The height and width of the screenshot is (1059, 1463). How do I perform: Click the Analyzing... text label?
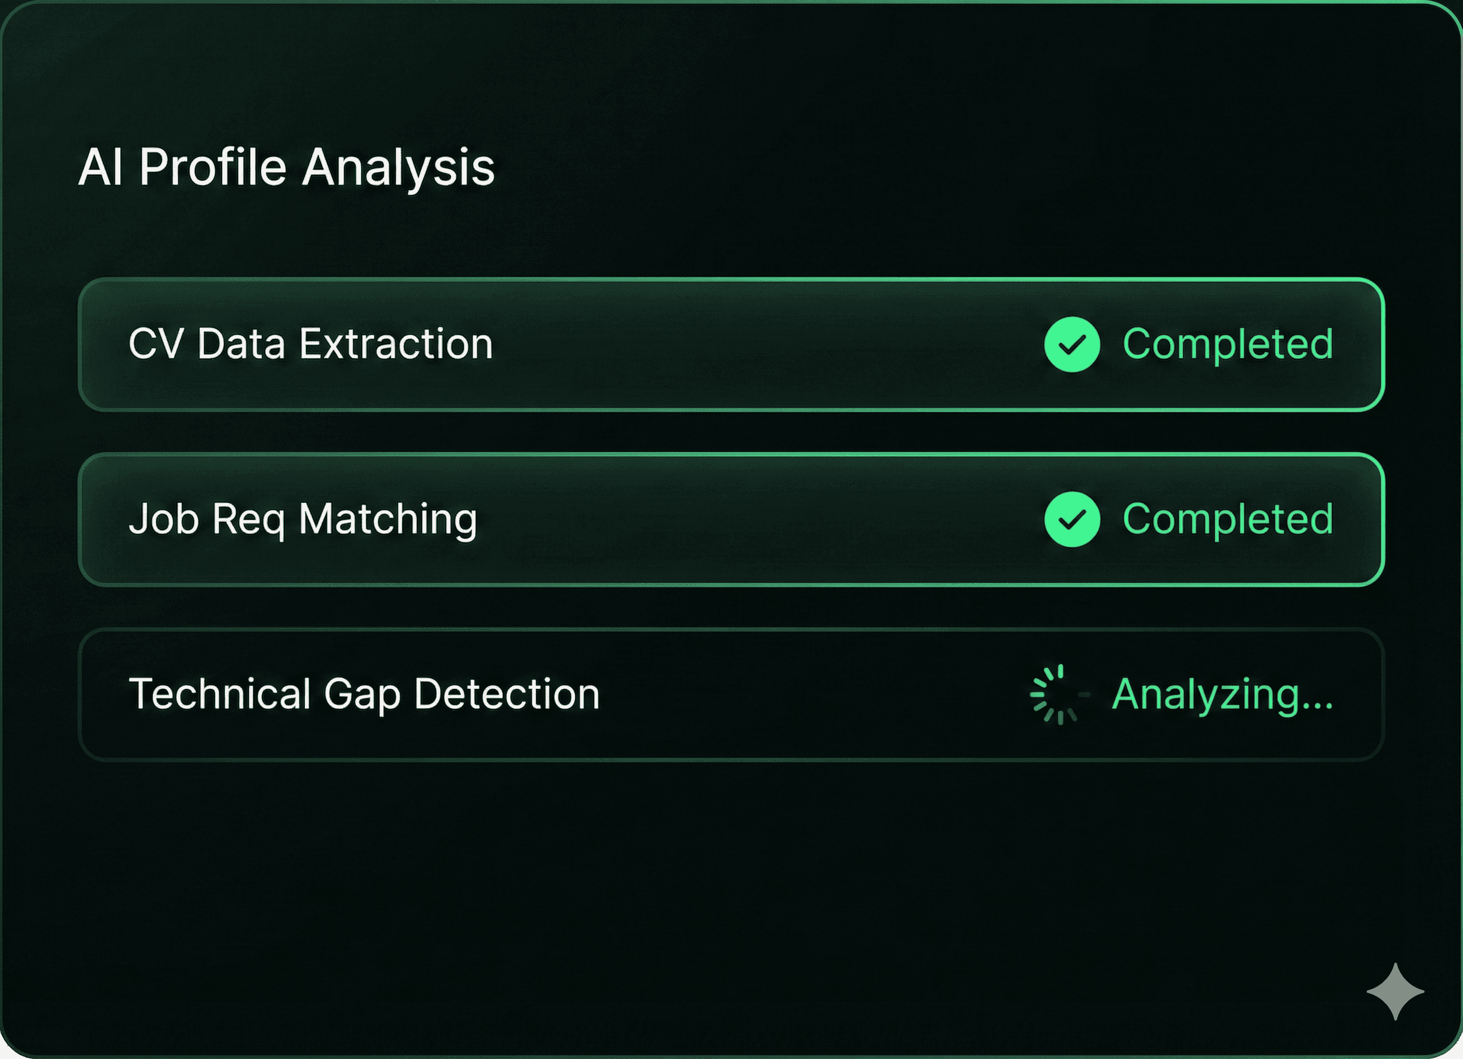click(x=1222, y=695)
